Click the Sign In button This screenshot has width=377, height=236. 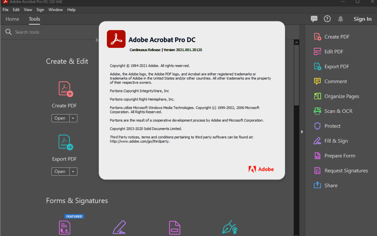pos(362,19)
